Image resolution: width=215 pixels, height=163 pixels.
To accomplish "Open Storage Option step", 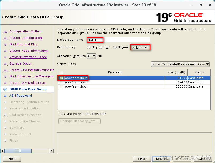I will 21,63.
